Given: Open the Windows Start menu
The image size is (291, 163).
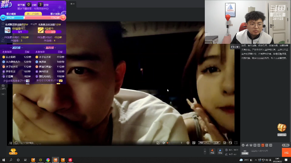Looking at the screenshot, I should [x=4, y=160].
